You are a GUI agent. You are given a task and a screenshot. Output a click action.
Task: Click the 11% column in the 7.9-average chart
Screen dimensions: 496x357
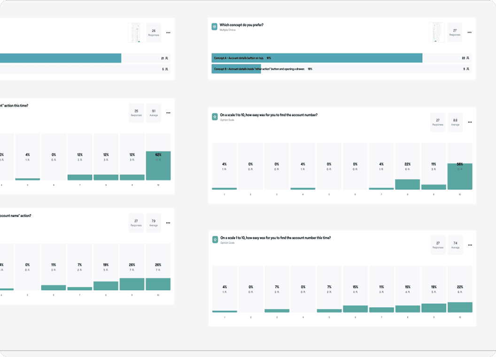(54, 267)
